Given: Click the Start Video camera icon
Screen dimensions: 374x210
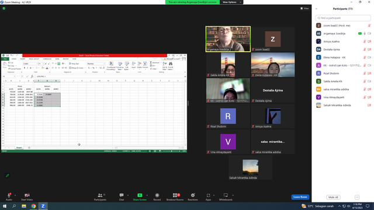Looking at the screenshot, I should point(27,195).
